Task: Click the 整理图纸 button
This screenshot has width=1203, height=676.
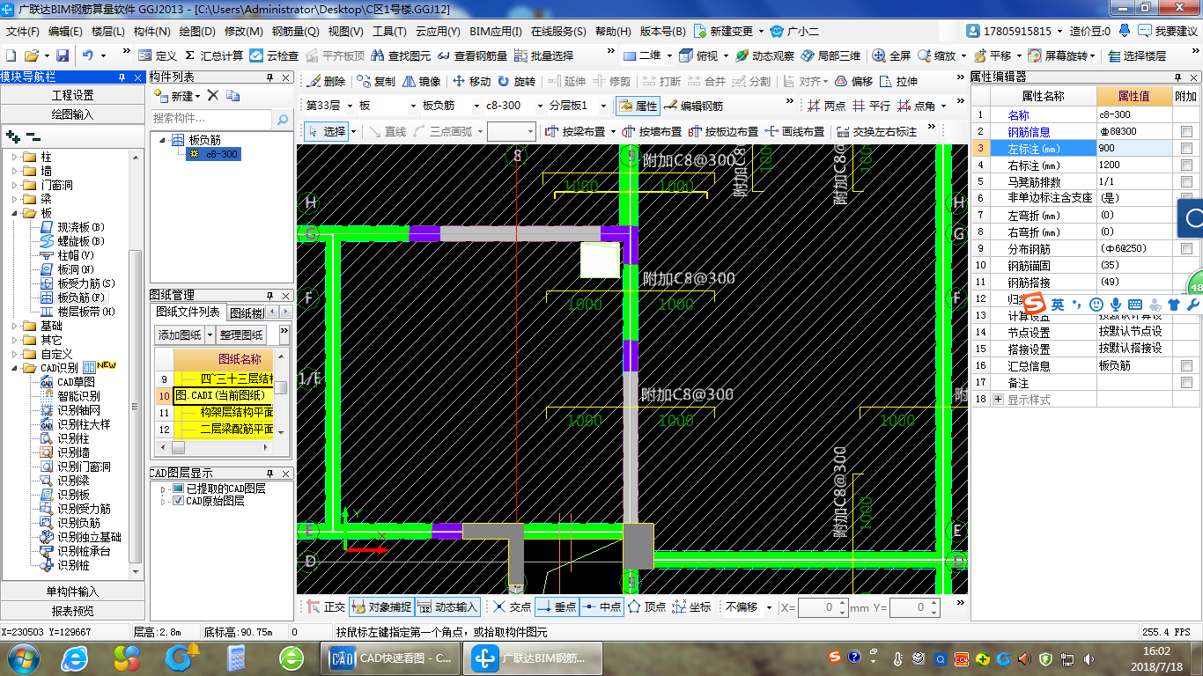Action: [x=241, y=335]
